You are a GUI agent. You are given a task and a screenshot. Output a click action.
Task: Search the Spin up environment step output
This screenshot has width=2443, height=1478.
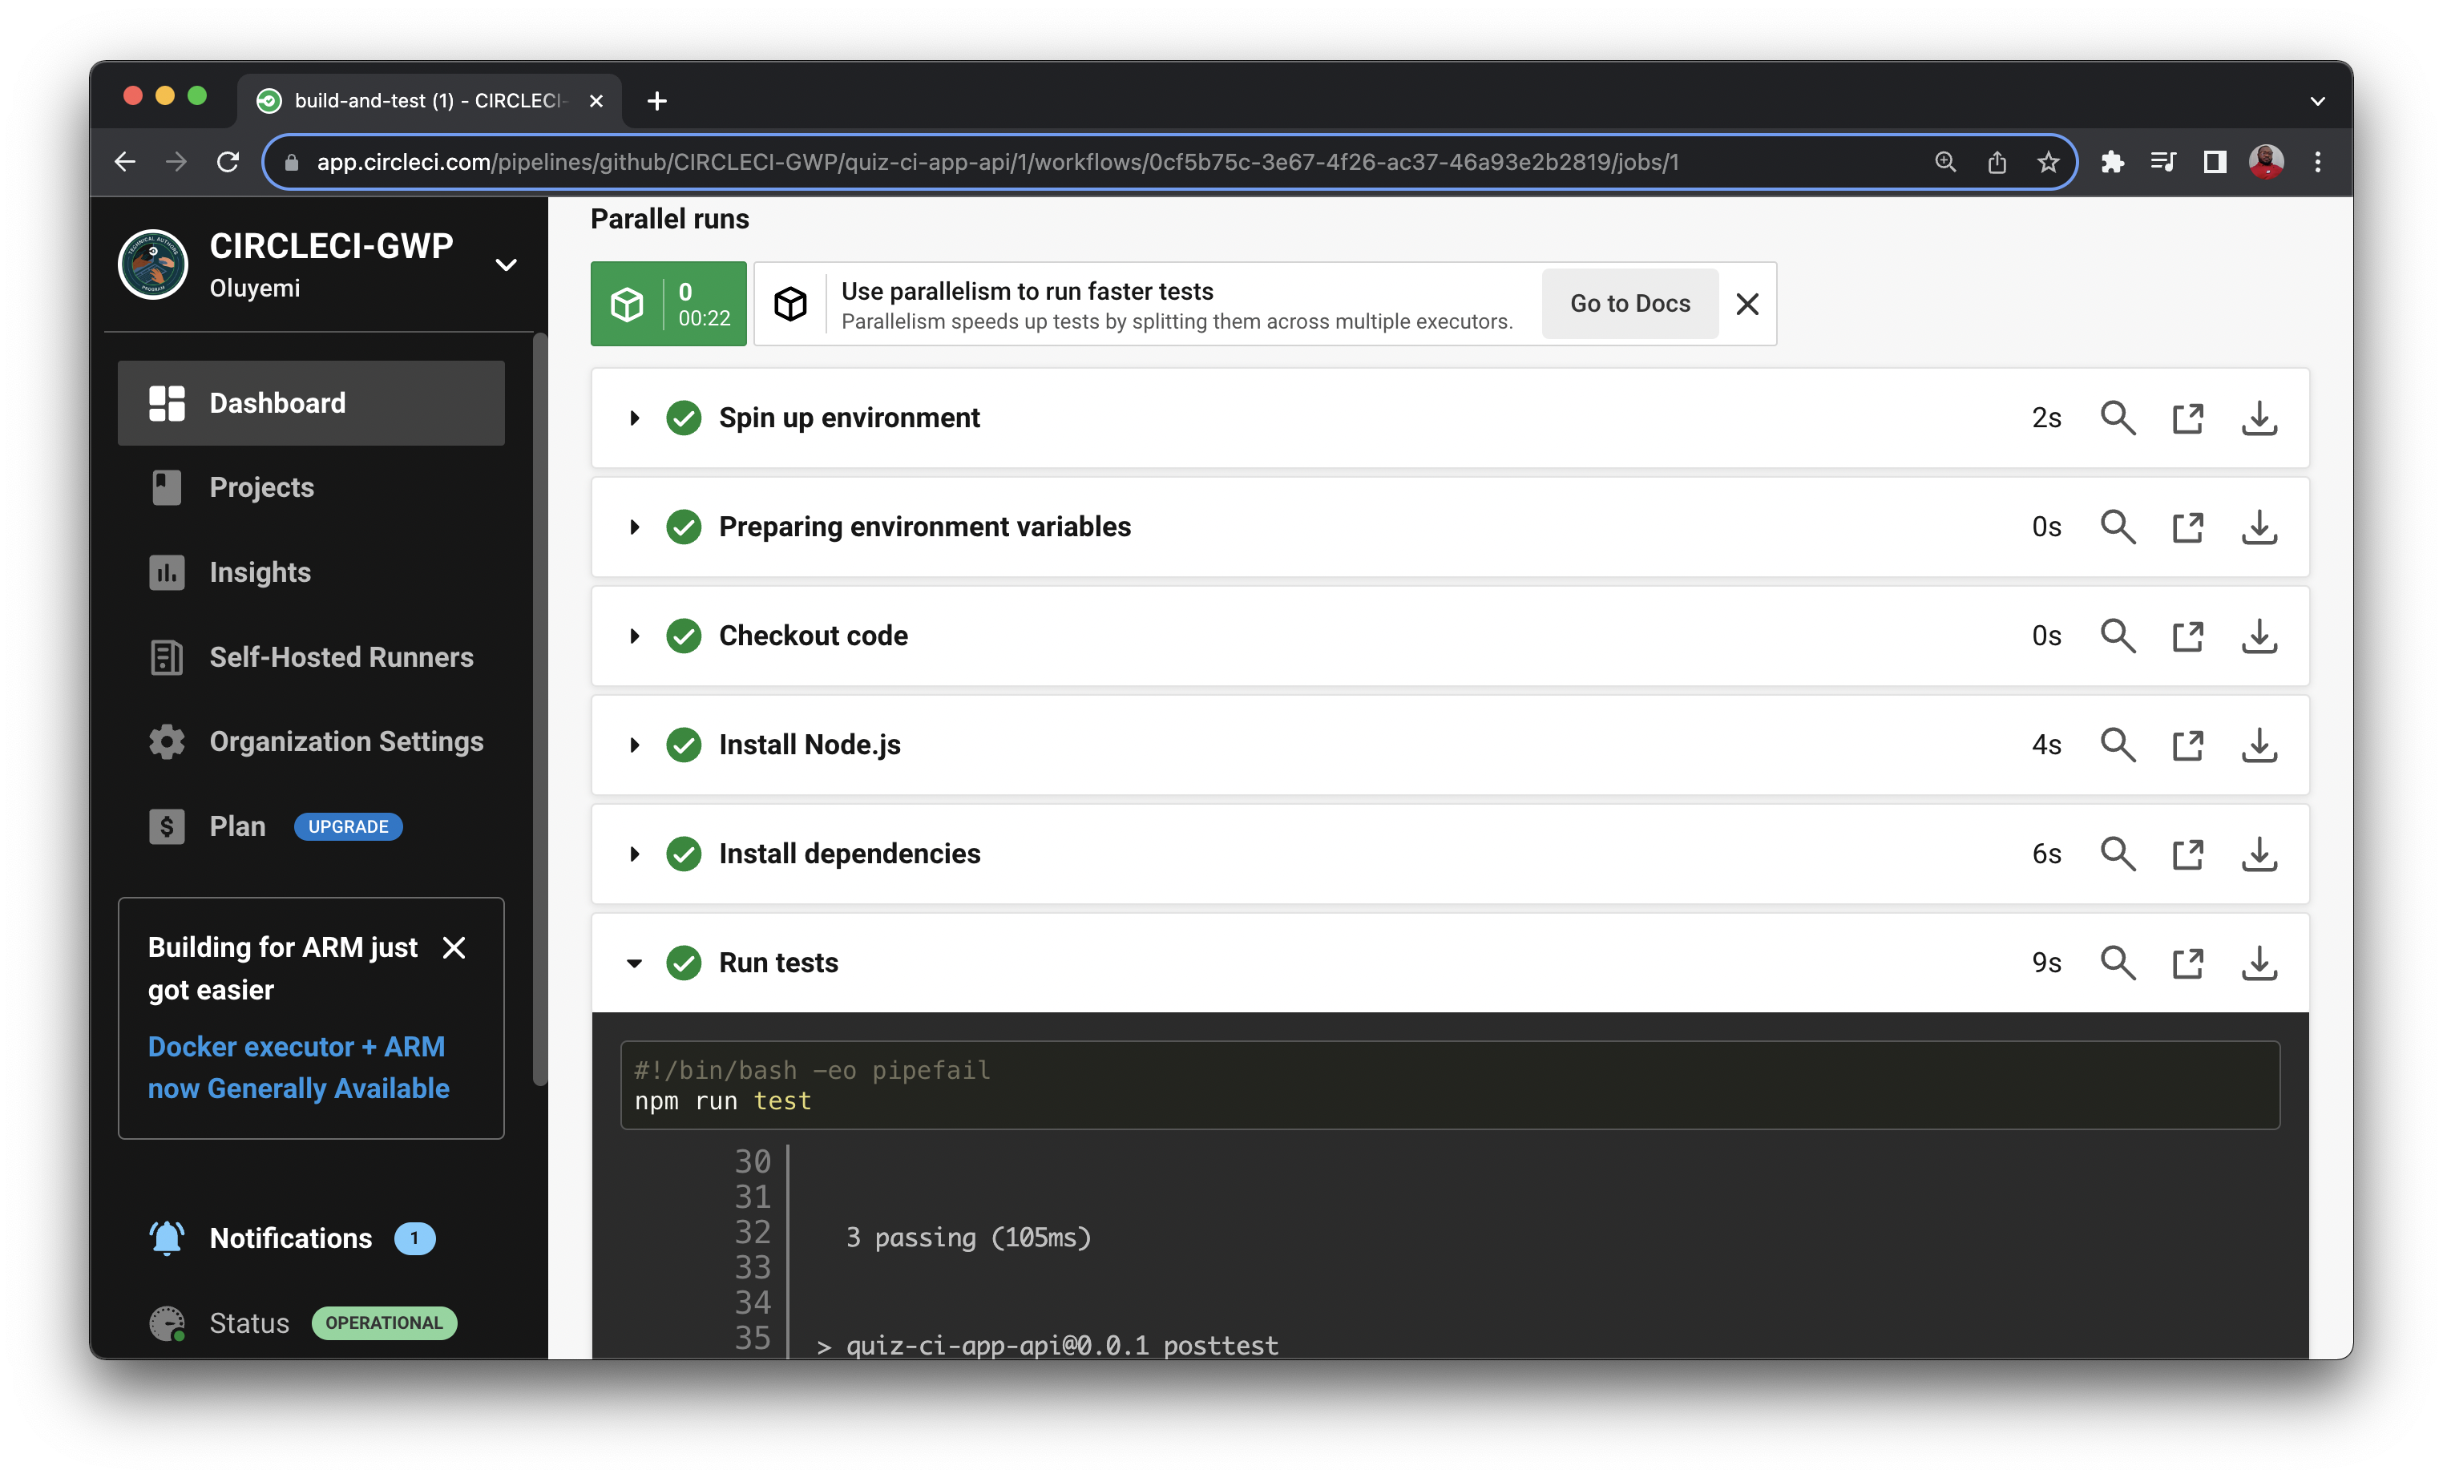2118,418
